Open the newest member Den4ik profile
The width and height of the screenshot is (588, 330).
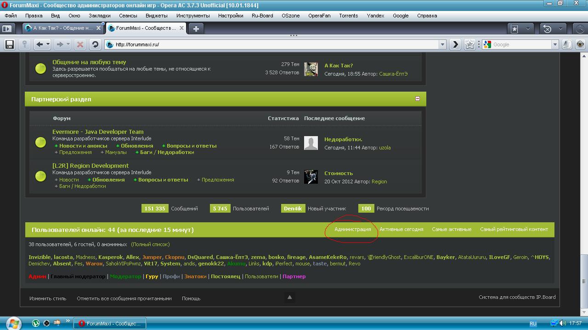tap(293, 209)
